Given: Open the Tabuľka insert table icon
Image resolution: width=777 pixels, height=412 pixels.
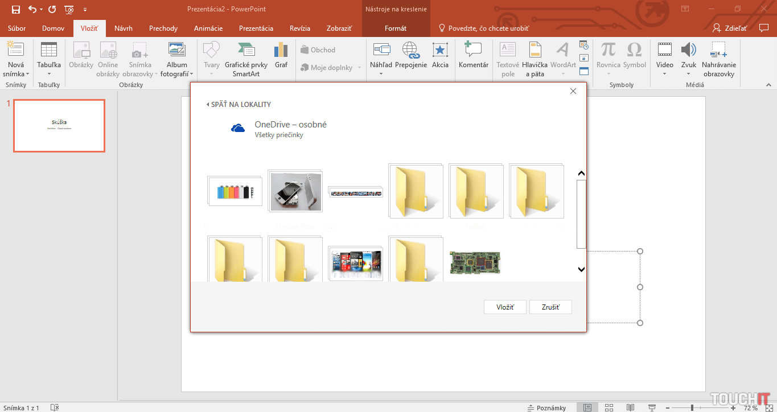Looking at the screenshot, I should click(49, 50).
